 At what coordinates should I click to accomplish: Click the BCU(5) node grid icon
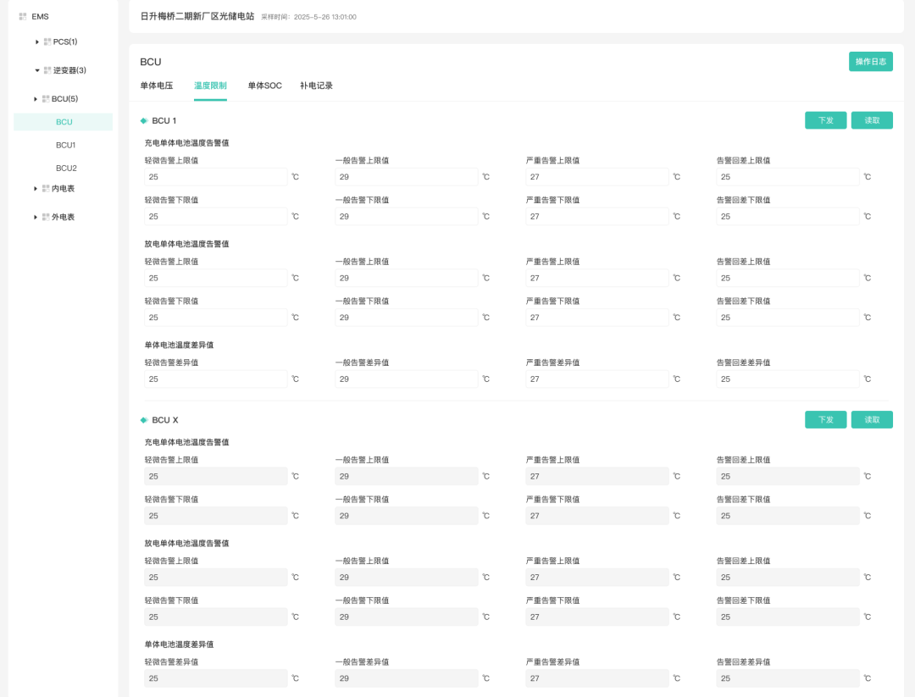(47, 99)
